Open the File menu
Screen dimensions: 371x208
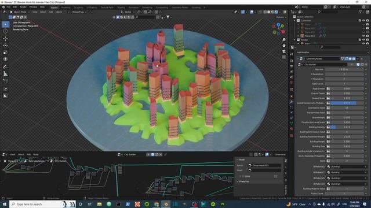9,7
